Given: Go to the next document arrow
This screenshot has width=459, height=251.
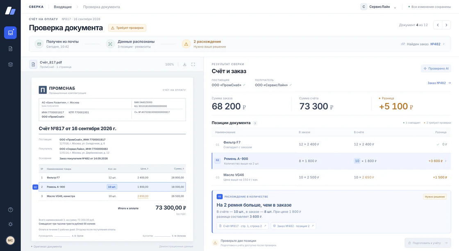Looking at the screenshot, I should point(446,25).
